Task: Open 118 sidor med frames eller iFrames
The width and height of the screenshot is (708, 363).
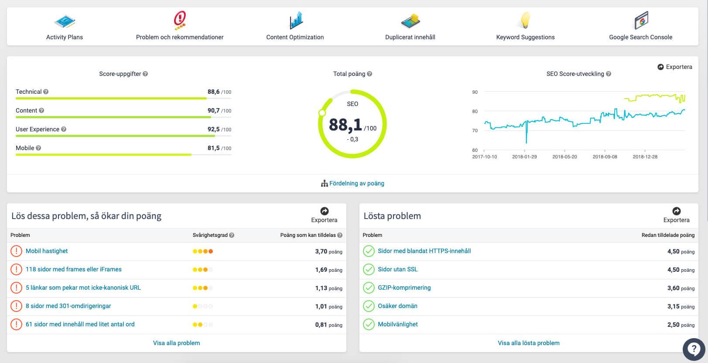Action: pos(74,269)
